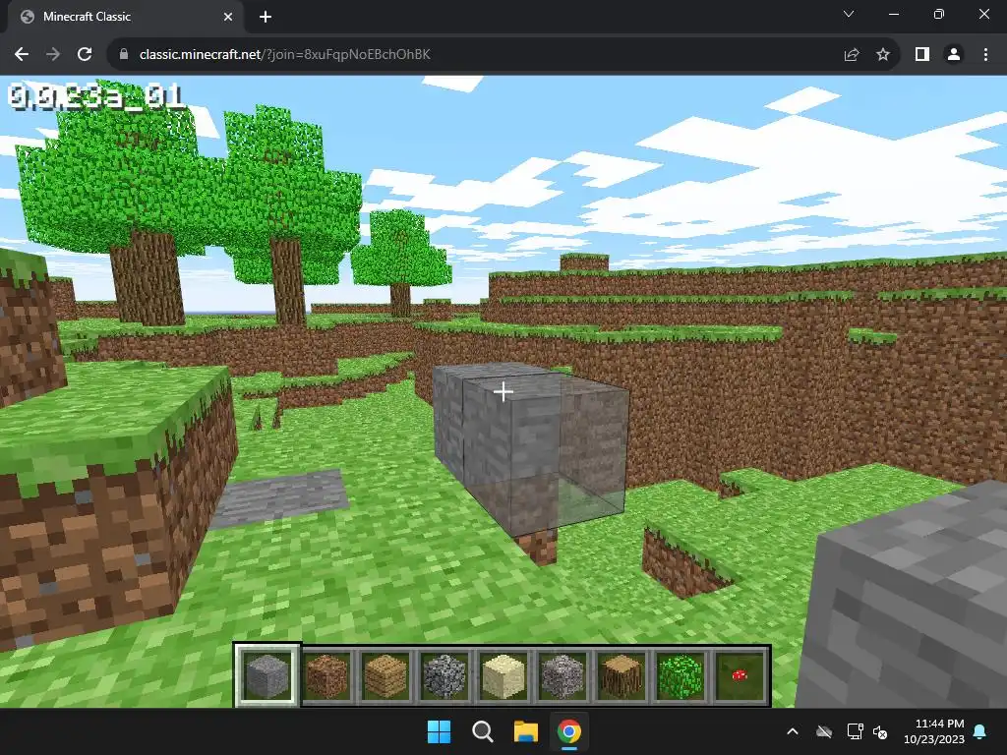The height and width of the screenshot is (755, 1007).
Task: Open the Chrome profile menu
Action: click(954, 55)
